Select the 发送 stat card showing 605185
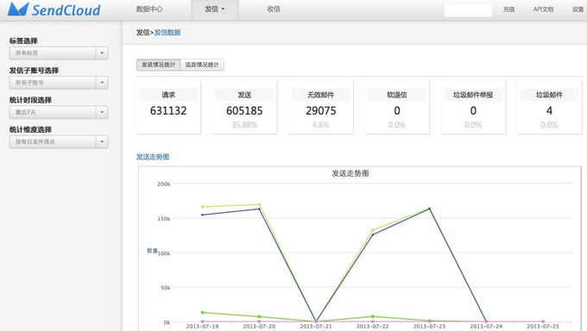Screen dimensions: 587x331 tap(244, 108)
